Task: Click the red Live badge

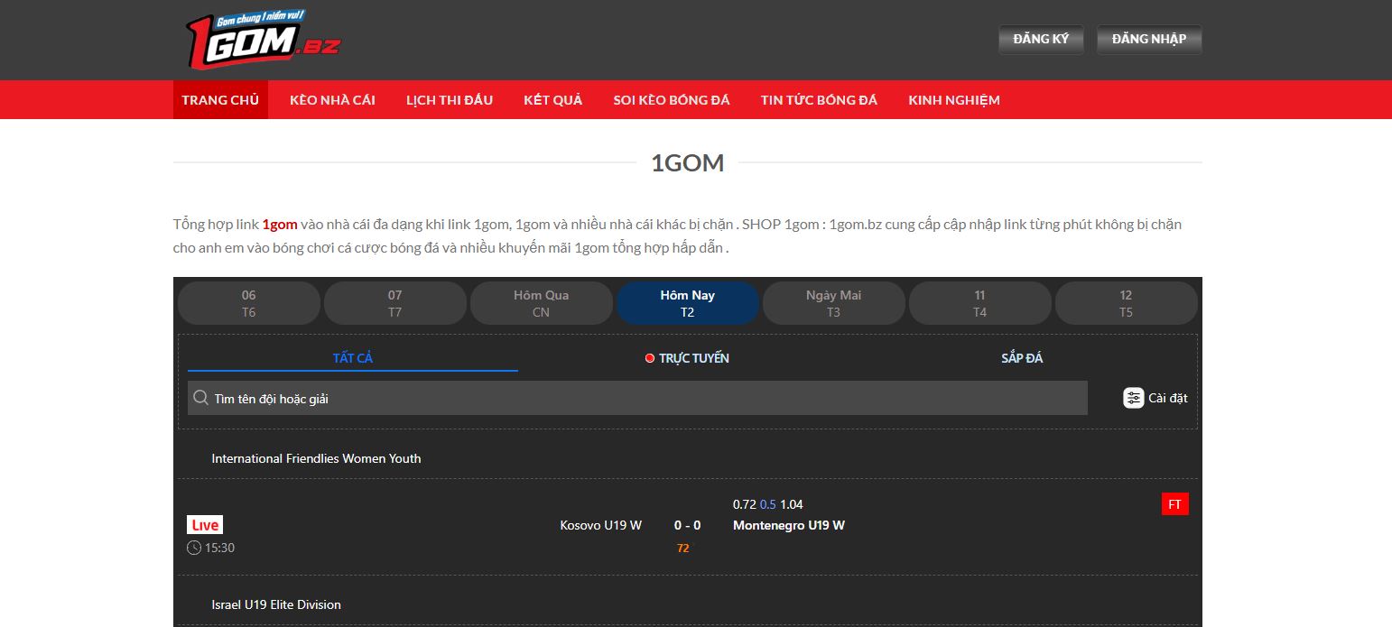Action: click(205, 525)
